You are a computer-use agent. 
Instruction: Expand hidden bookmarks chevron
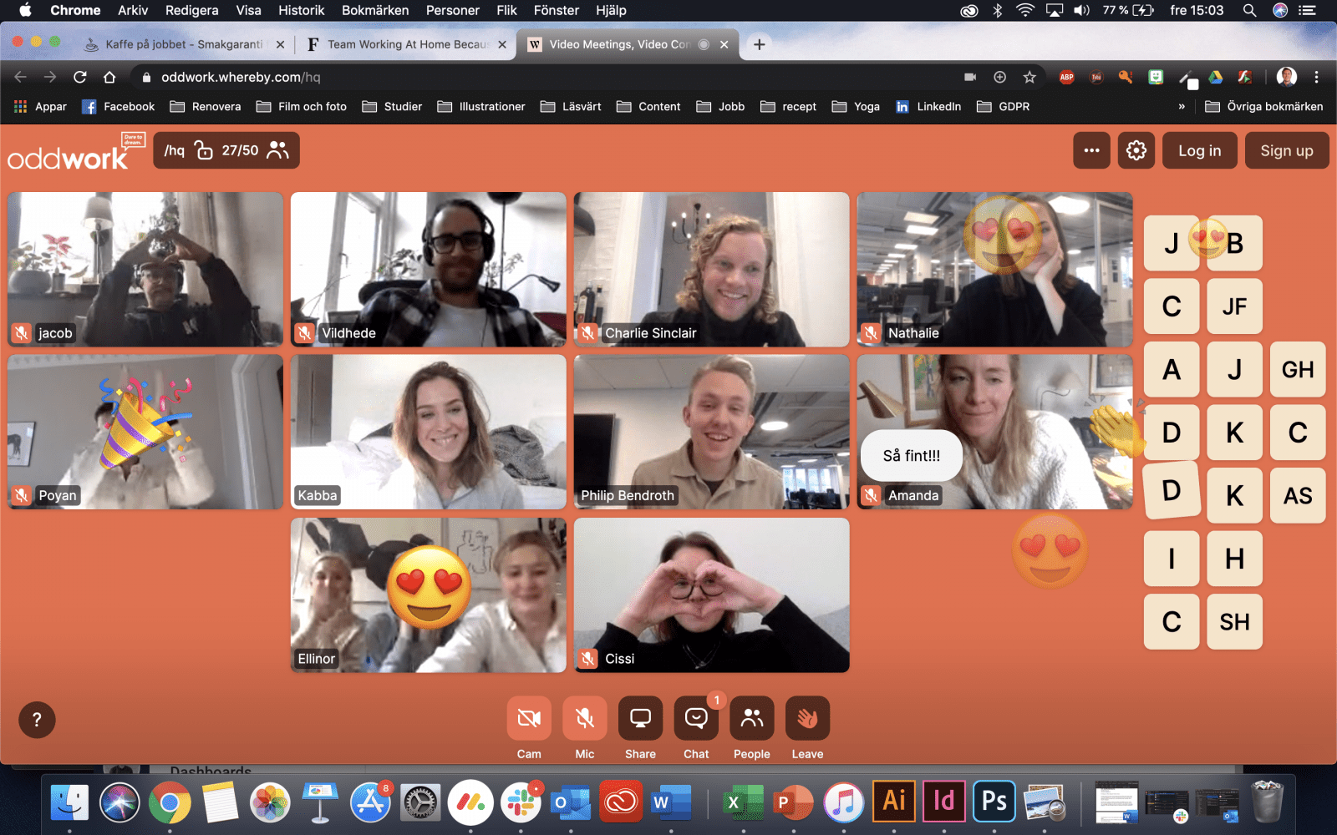pyautogui.click(x=1181, y=107)
